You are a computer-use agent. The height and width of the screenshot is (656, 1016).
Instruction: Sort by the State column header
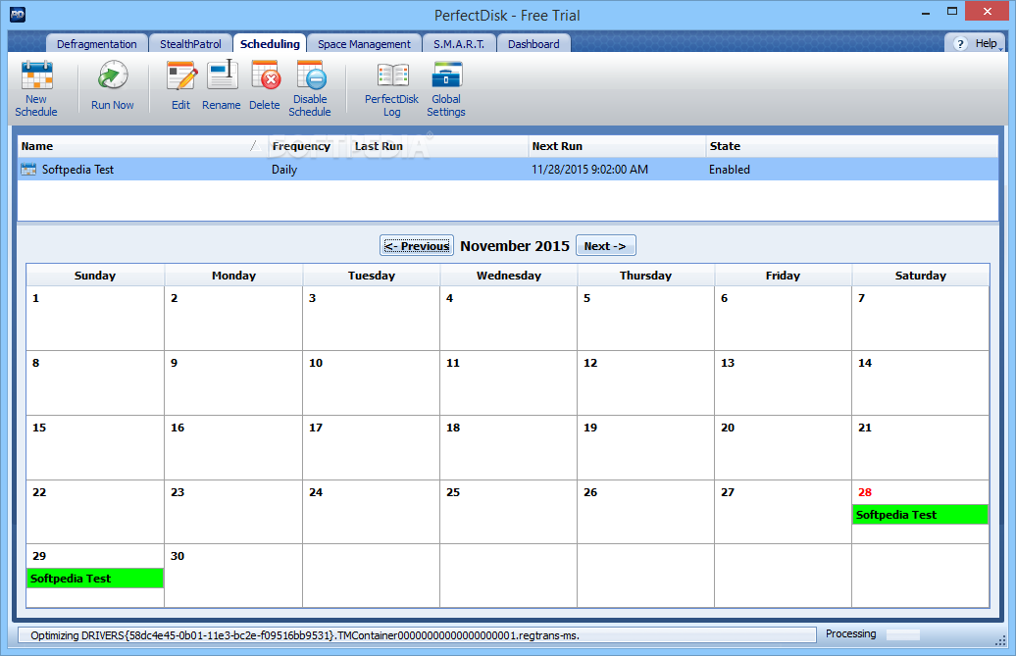point(851,146)
